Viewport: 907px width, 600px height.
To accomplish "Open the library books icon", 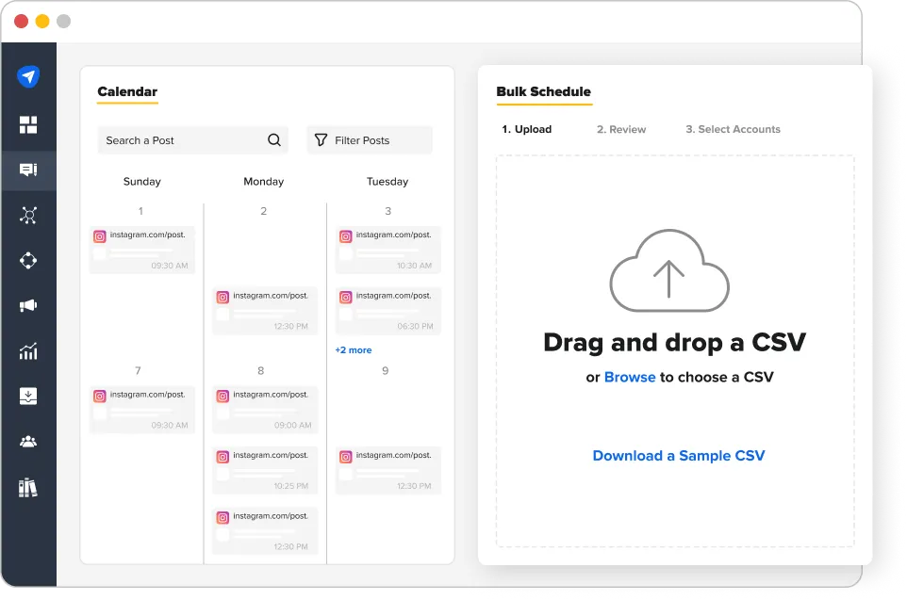I will pyautogui.click(x=28, y=487).
